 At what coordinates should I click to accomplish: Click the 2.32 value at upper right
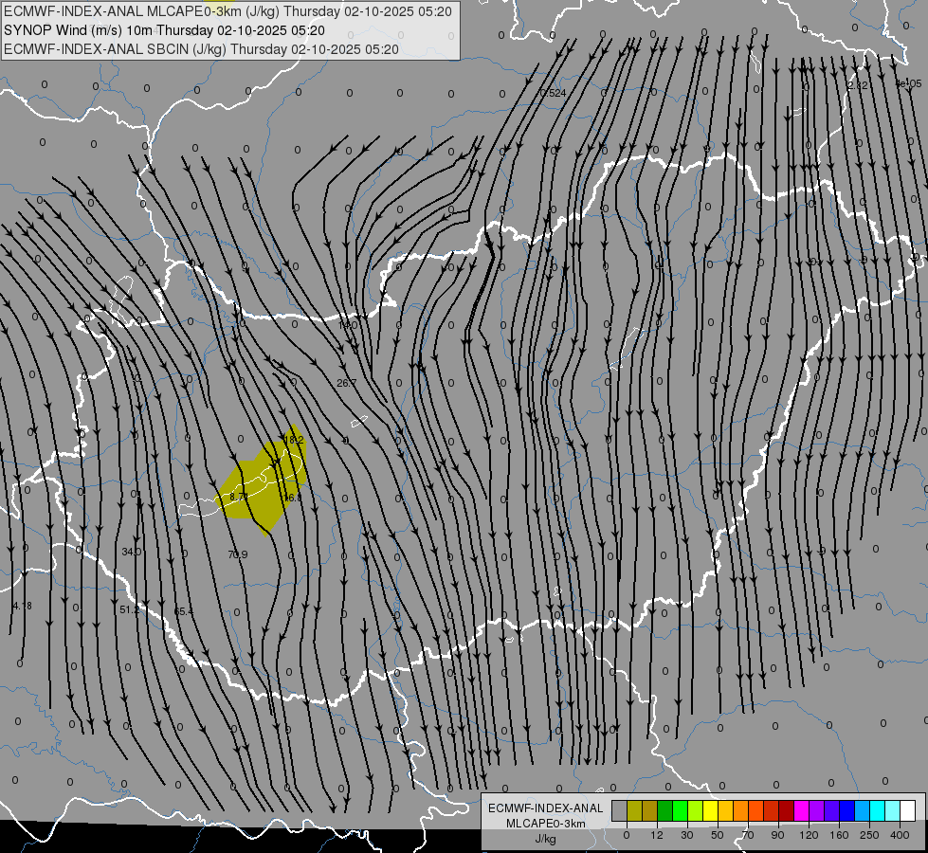pos(858,85)
